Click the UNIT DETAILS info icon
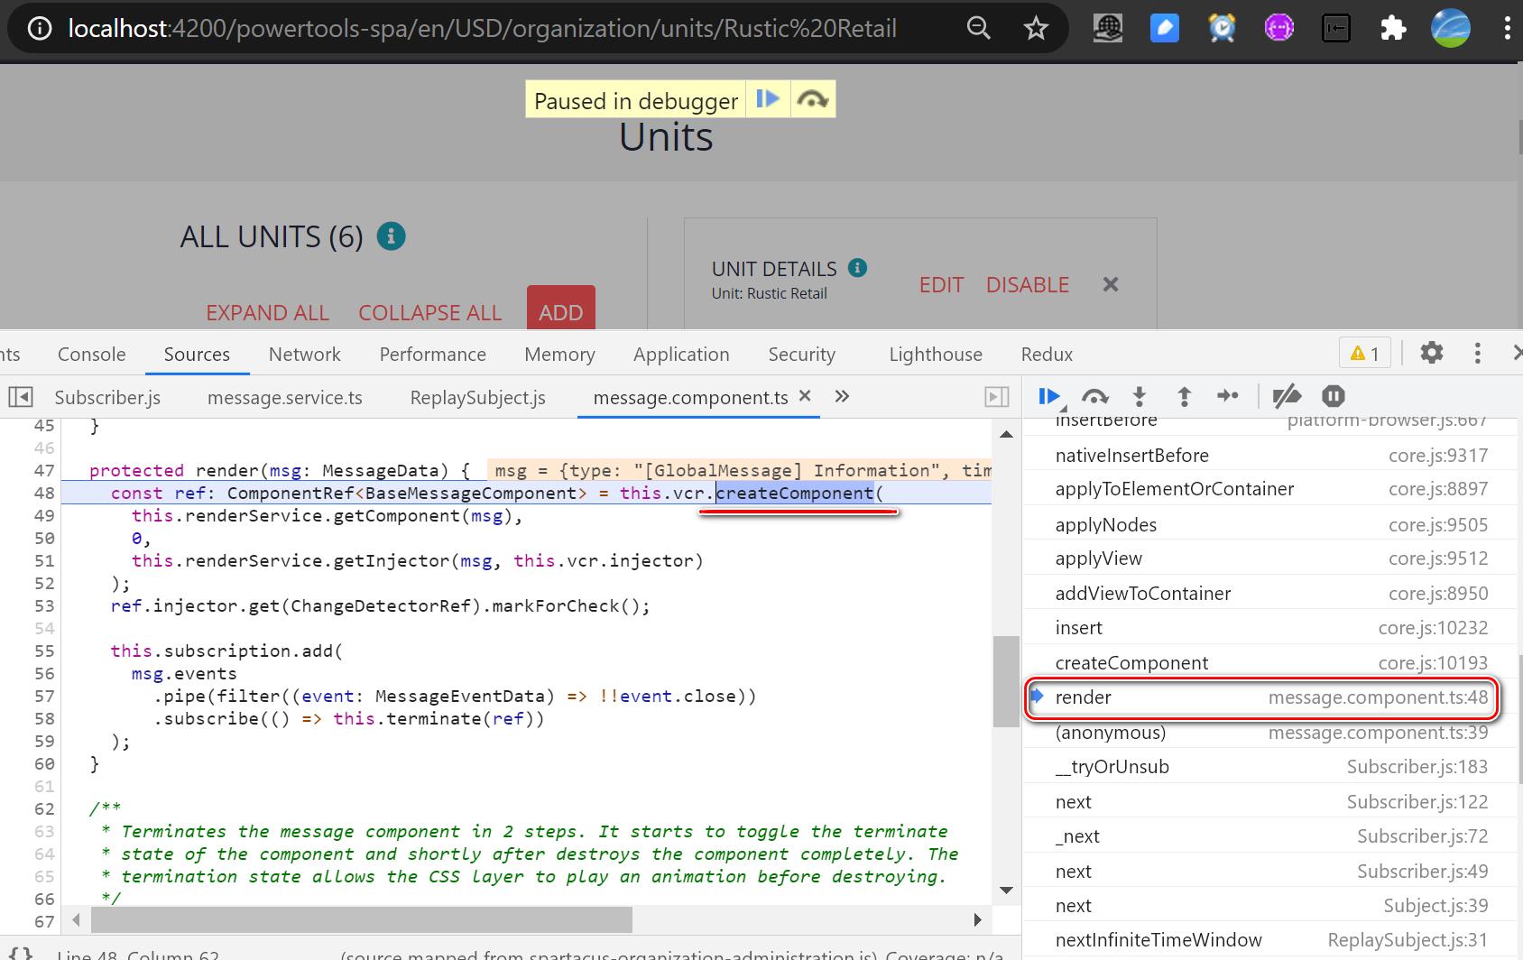The height and width of the screenshot is (960, 1523). pyautogui.click(x=858, y=267)
